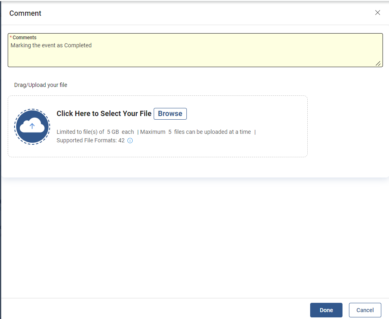Viewport: 389px width, 319px height.
Task: Click the cloud upload icon
Action: click(32, 127)
